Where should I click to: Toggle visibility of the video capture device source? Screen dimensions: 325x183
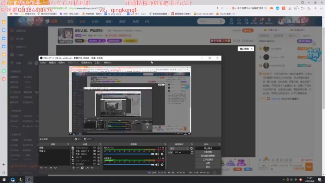pos(95,148)
